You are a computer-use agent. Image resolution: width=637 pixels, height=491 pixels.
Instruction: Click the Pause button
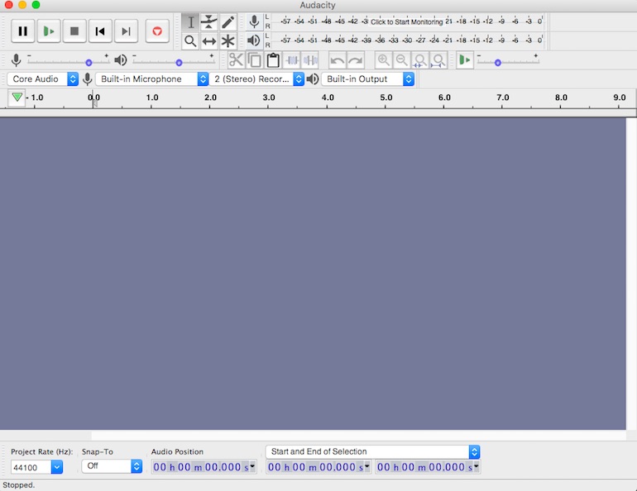click(23, 31)
